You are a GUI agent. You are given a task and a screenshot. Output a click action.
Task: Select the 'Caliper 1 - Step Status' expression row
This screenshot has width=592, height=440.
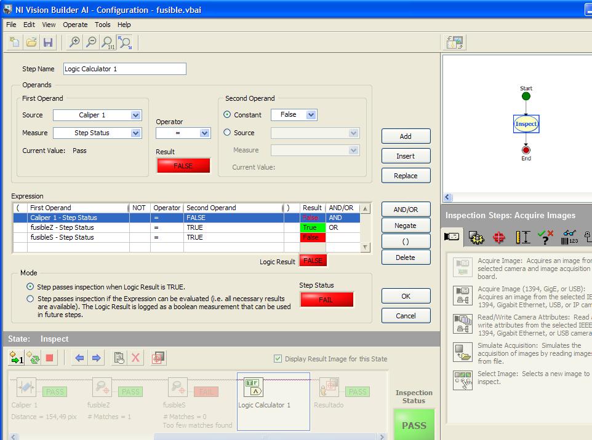[186, 218]
